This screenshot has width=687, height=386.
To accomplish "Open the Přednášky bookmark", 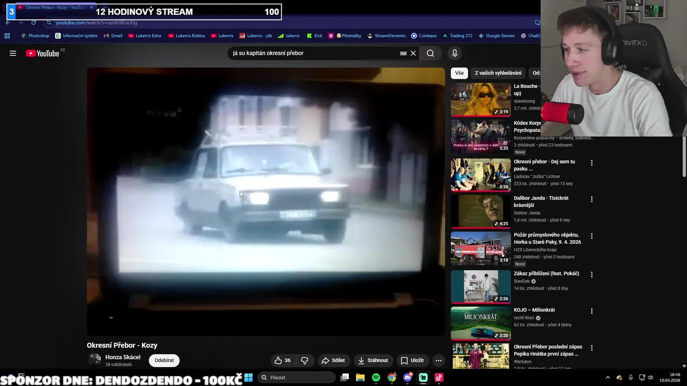I will pos(345,36).
